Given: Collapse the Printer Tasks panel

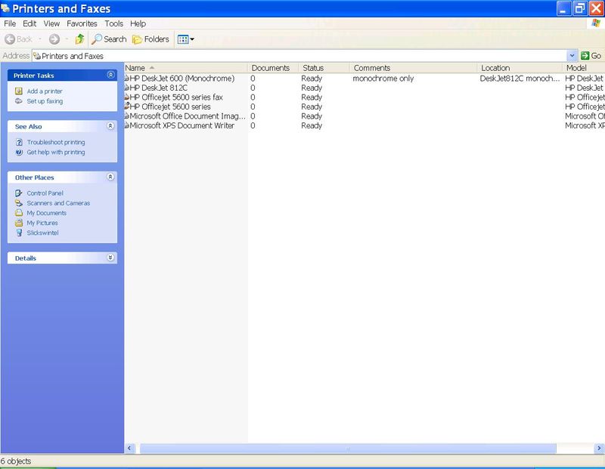Looking at the screenshot, I should [110, 75].
